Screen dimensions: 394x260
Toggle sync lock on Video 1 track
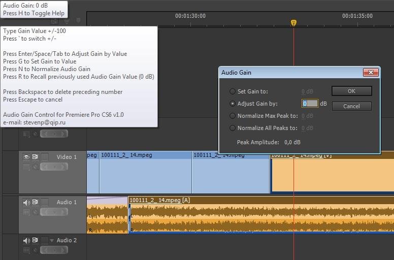tap(36, 157)
